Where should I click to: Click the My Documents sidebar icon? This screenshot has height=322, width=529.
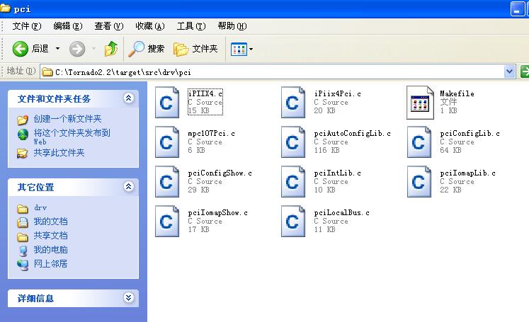23,222
